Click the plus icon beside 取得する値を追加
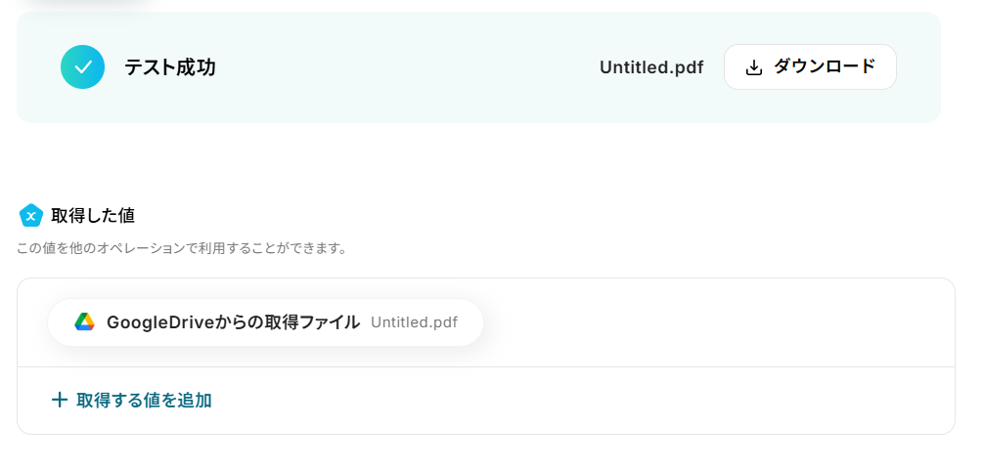 point(59,400)
